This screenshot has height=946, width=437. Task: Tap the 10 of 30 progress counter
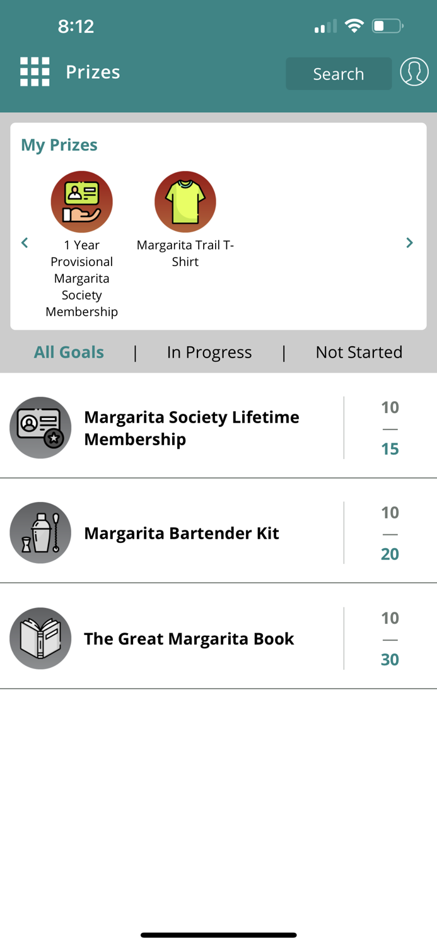pos(390,638)
